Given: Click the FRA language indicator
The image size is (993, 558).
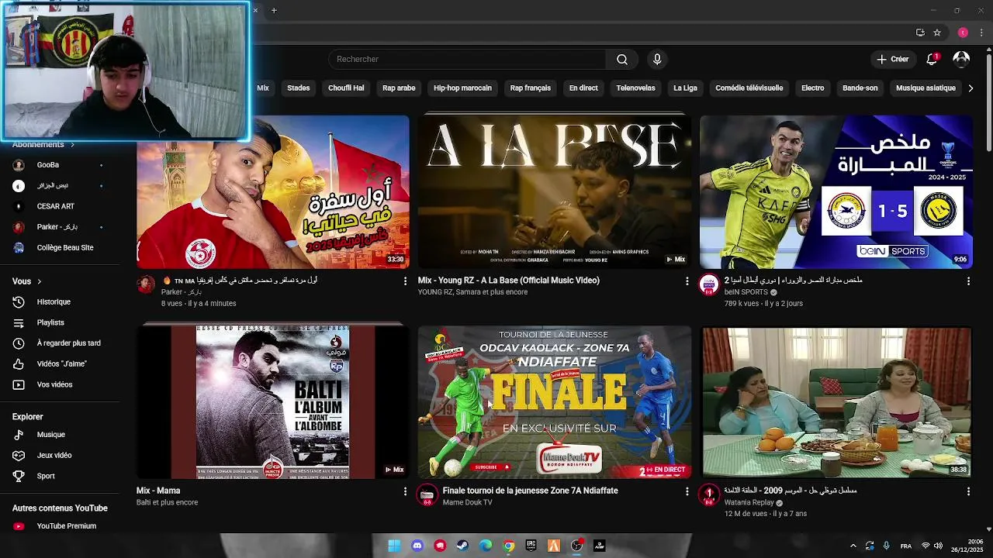Looking at the screenshot, I should click(x=906, y=546).
